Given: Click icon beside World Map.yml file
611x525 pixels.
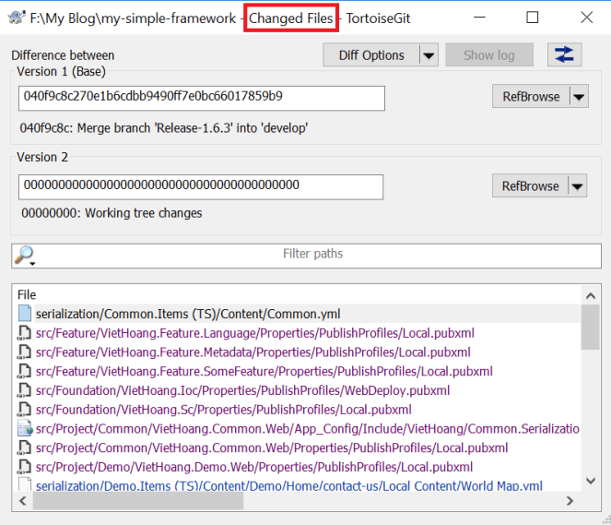Looking at the screenshot, I should point(25,486).
